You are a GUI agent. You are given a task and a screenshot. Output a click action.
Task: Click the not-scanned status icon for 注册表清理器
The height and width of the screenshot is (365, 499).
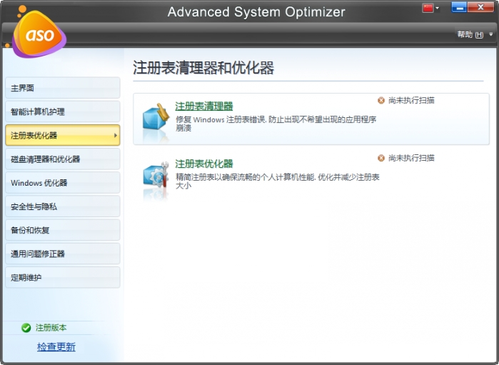point(381,100)
